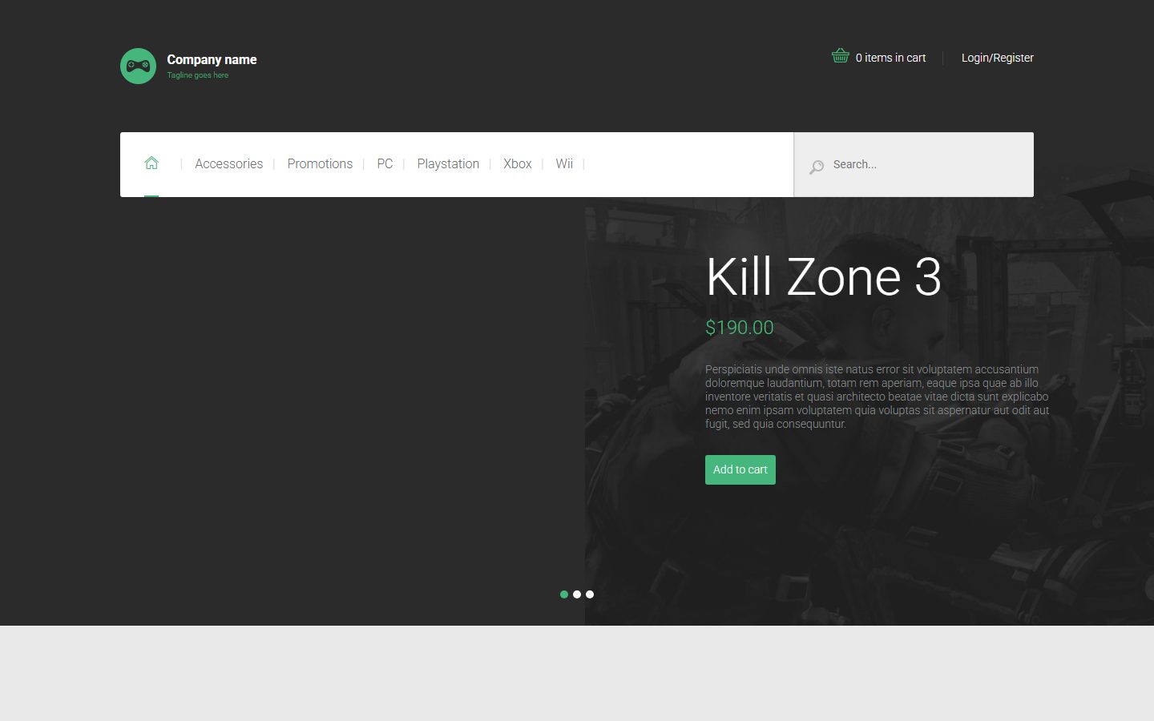Click the shopping basket cart icon
This screenshot has height=721, width=1154.
tap(840, 56)
